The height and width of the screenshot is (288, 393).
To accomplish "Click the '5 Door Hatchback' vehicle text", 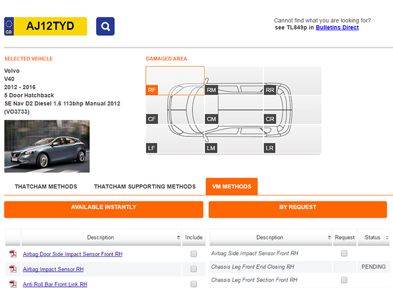I will tap(29, 96).
